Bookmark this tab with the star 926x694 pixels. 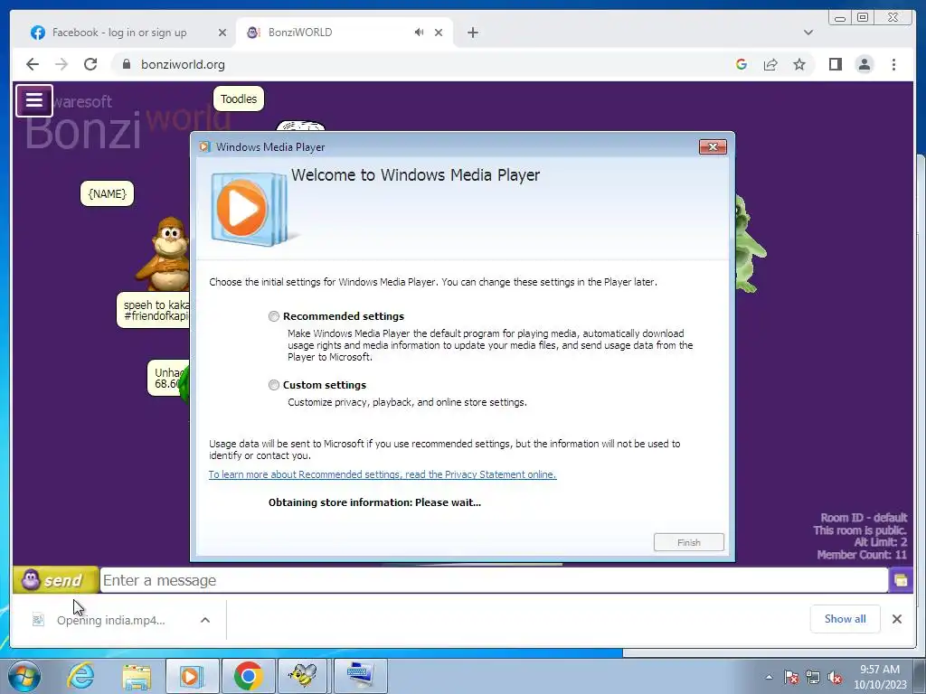[799, 64]
